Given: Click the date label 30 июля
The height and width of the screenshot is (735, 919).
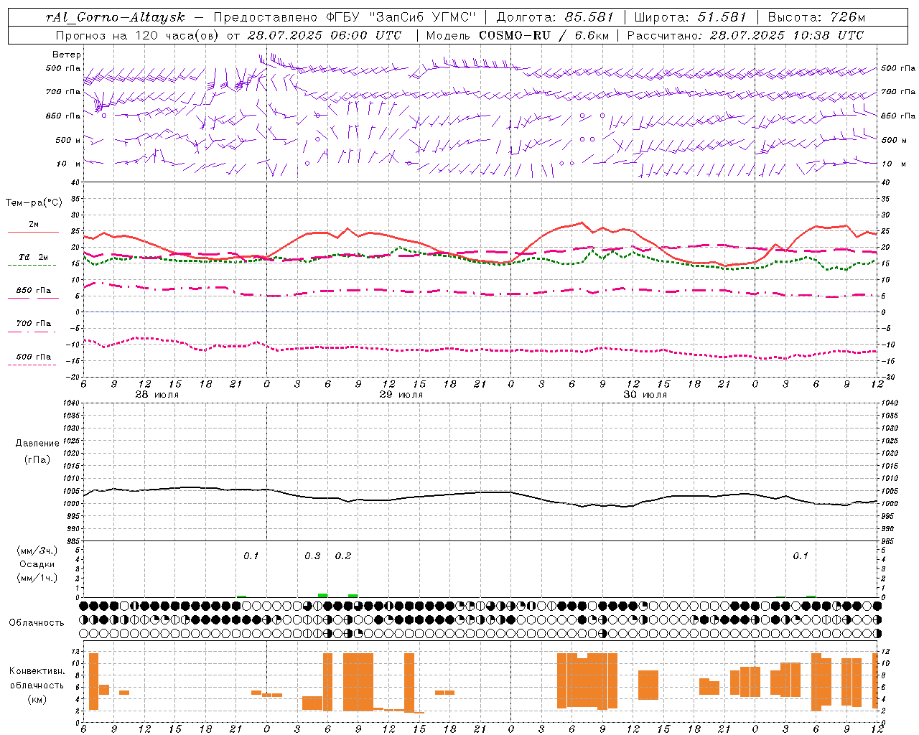Looking at the screenshot, I should [x=645, y=395].
